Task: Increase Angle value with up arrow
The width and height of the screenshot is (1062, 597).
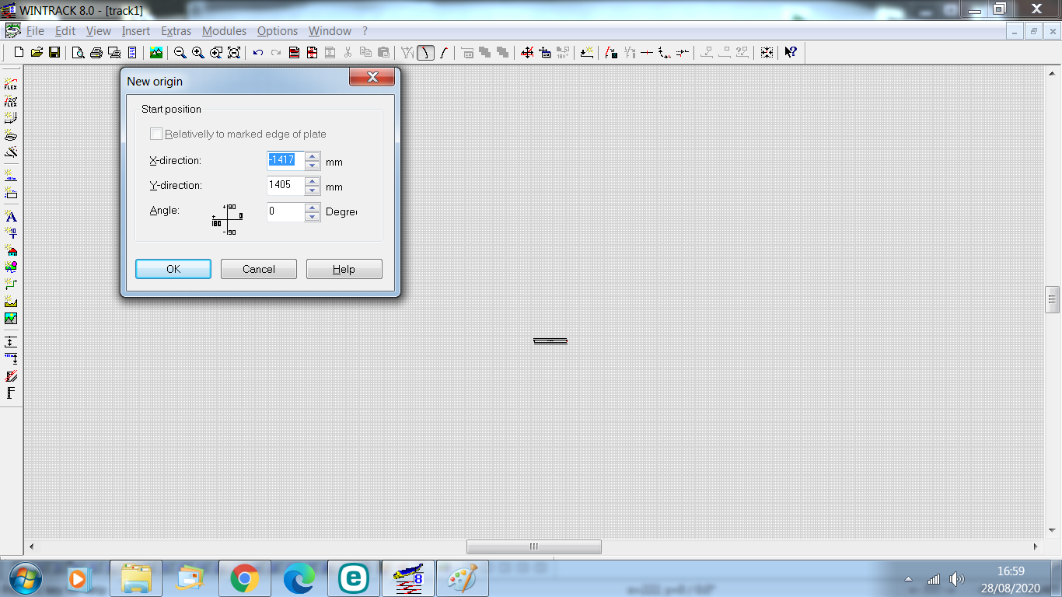Action: click(x=313, y=207)
